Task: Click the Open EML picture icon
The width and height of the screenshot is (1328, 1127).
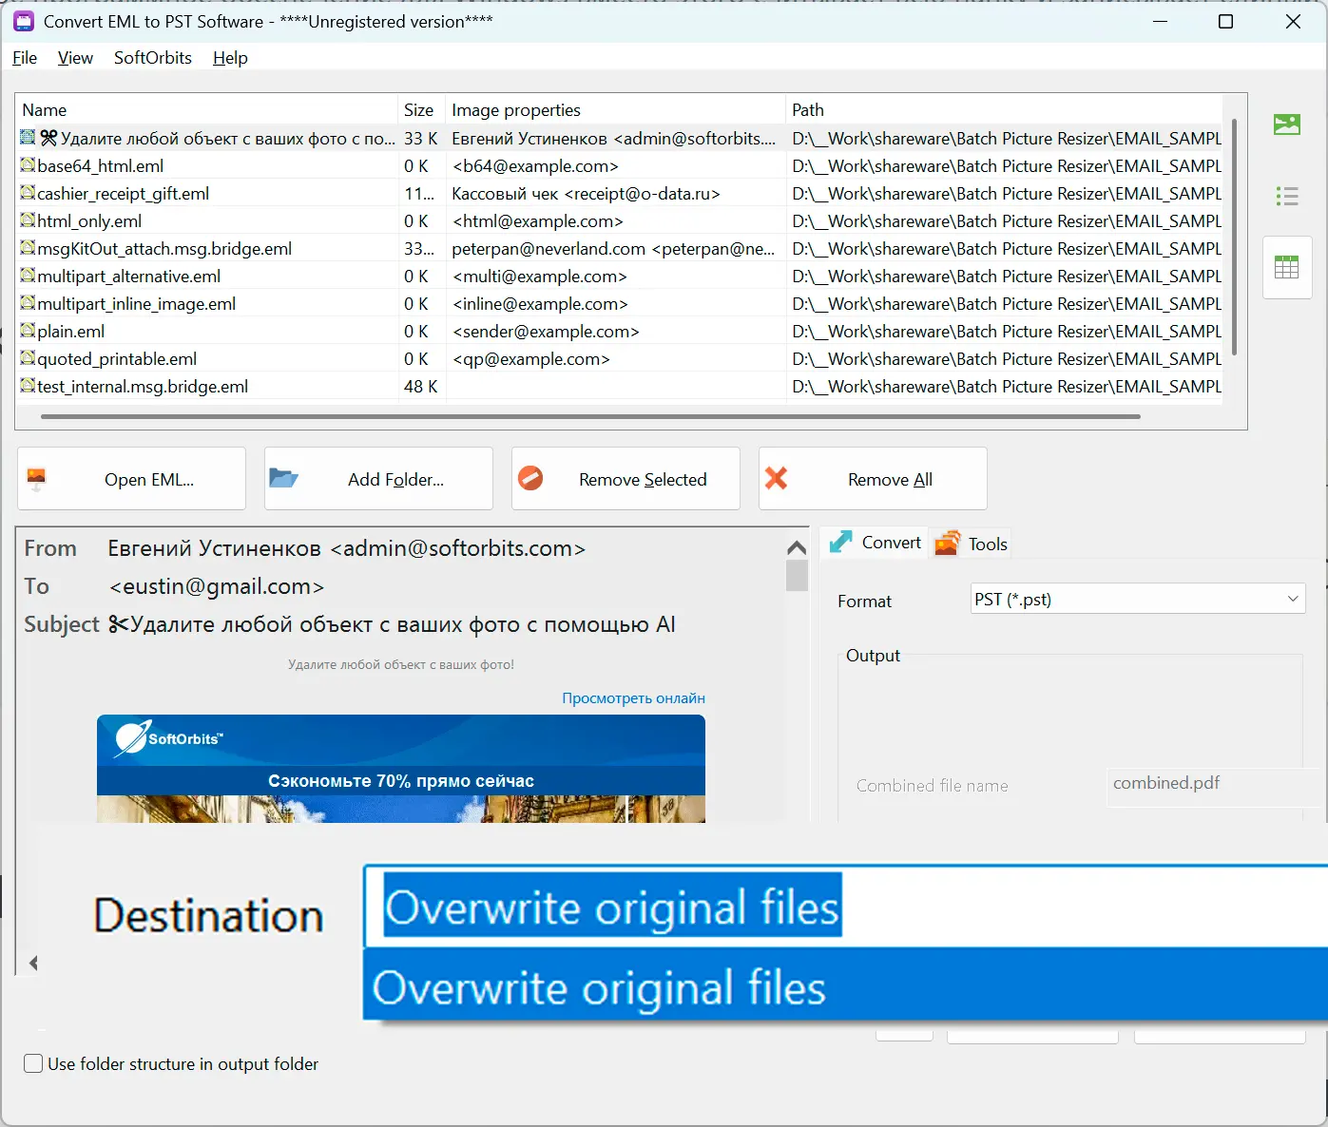Action: pyautogui.click(x=37, y=479)
